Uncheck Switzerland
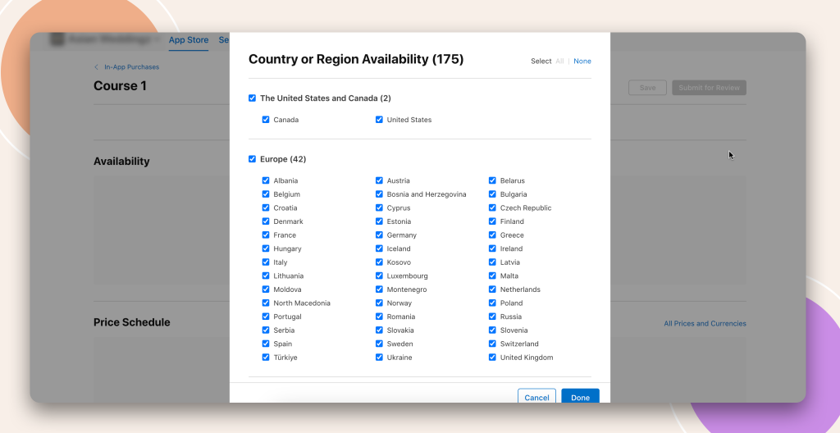The height and width of the screenshot is (433, 840). [x=492, y=344]
